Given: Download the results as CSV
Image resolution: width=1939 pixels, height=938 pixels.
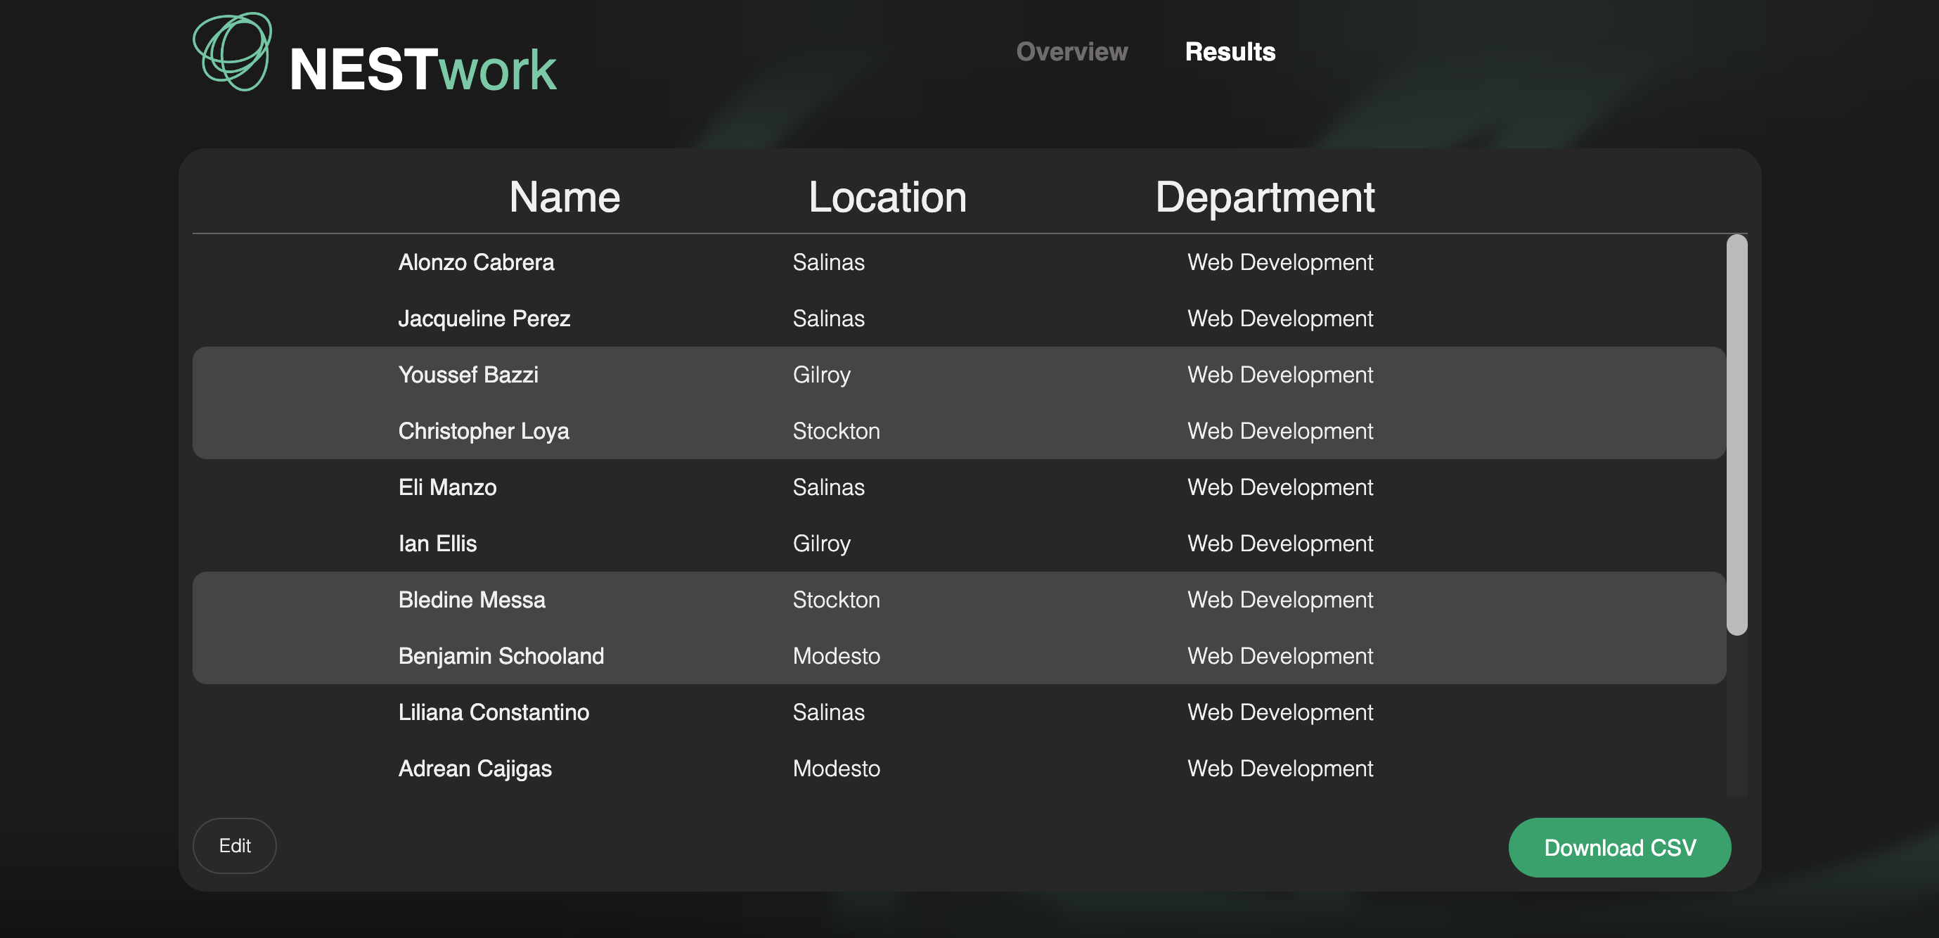Looking at the screenshot, I should point(1619,847).
